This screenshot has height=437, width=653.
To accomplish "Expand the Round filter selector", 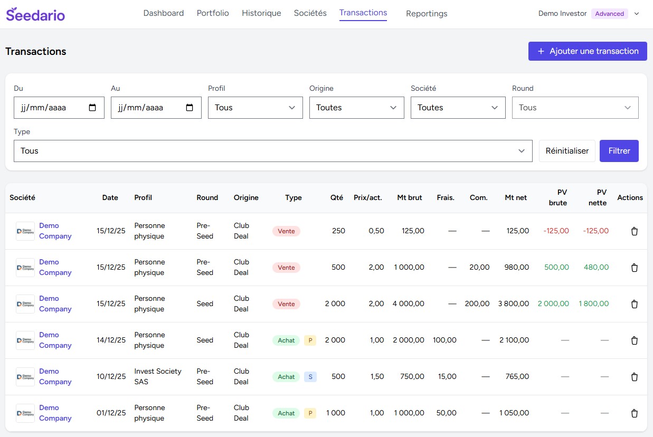I will tap(575, 108).
